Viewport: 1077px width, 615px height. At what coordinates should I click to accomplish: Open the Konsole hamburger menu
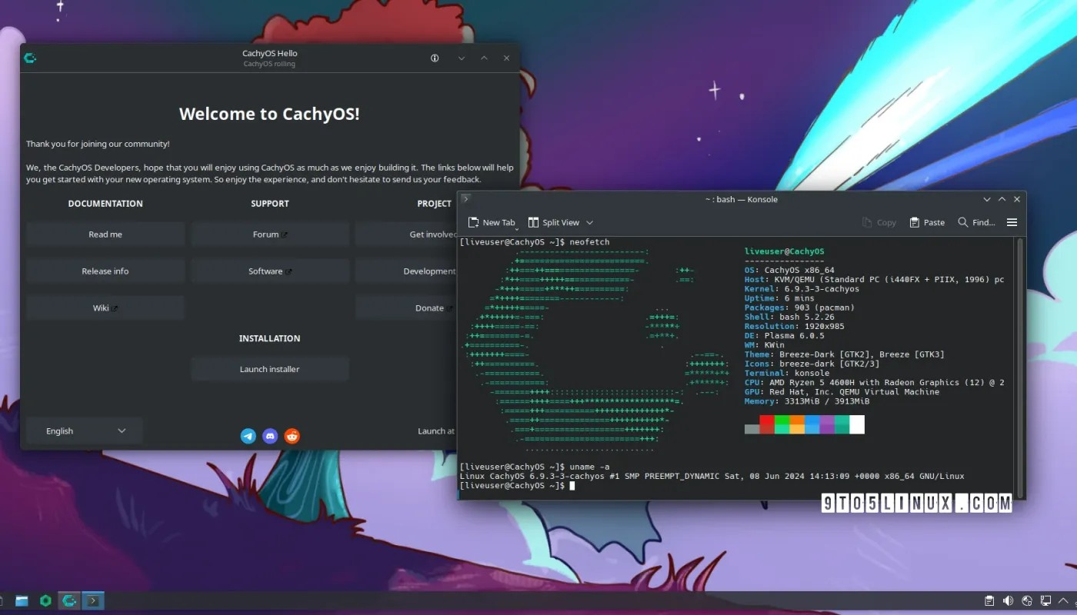[x=1012, y=222]
